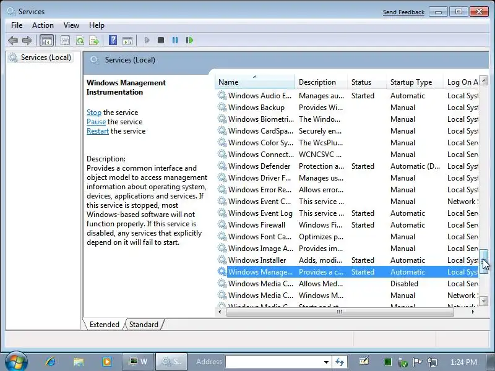Click the Back arrow toolbar icon
The height and width of the screenshot is (371, 495).
pyautogui.click(x=13, y=40)
